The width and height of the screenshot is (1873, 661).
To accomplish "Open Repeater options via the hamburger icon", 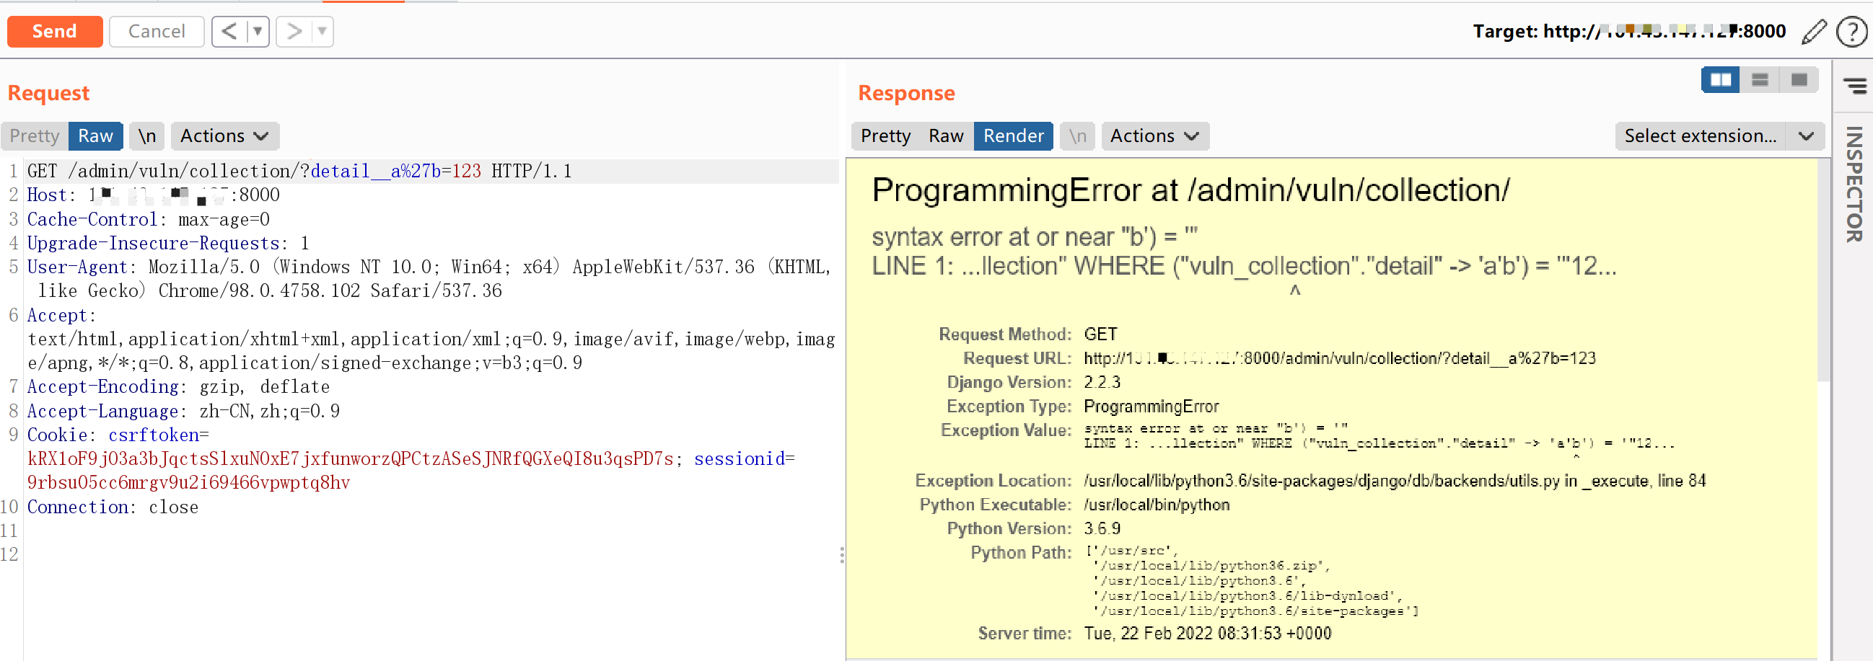I will (x=1854, y=86).
